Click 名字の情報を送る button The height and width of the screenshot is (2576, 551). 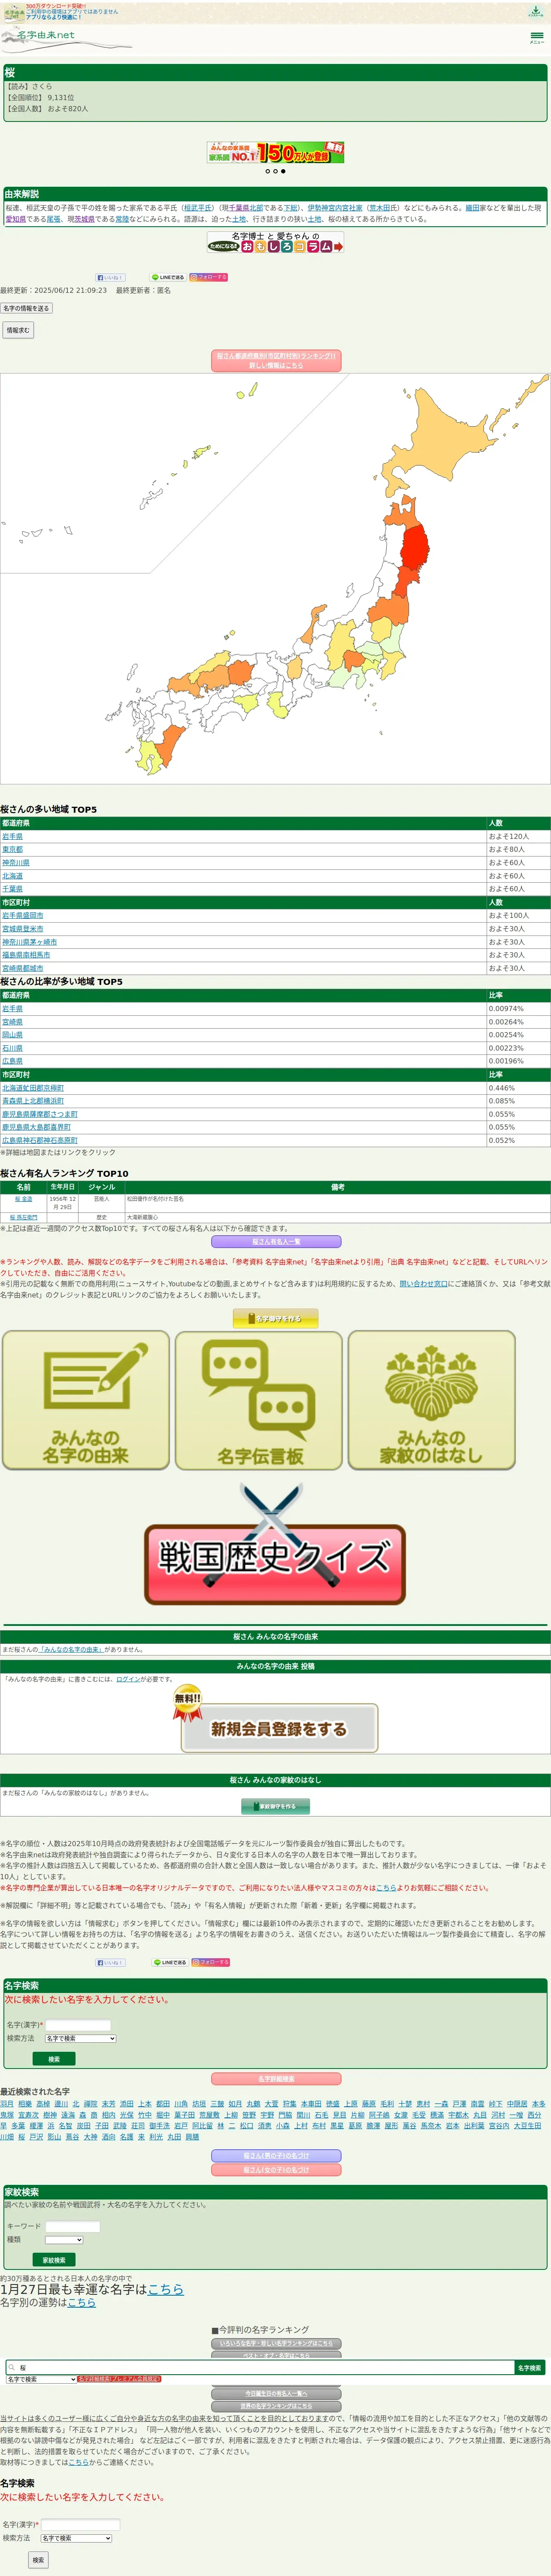(26, 308)
